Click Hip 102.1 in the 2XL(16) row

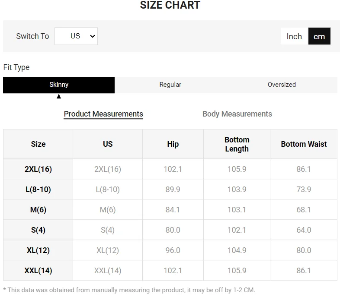173,169
